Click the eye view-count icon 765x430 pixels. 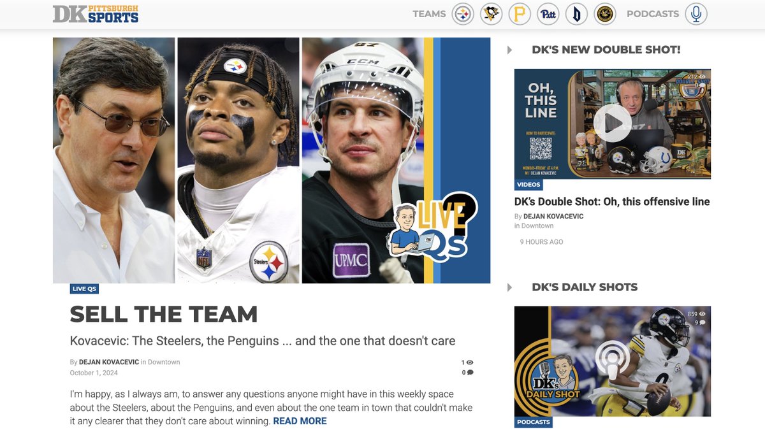(469, 361)
